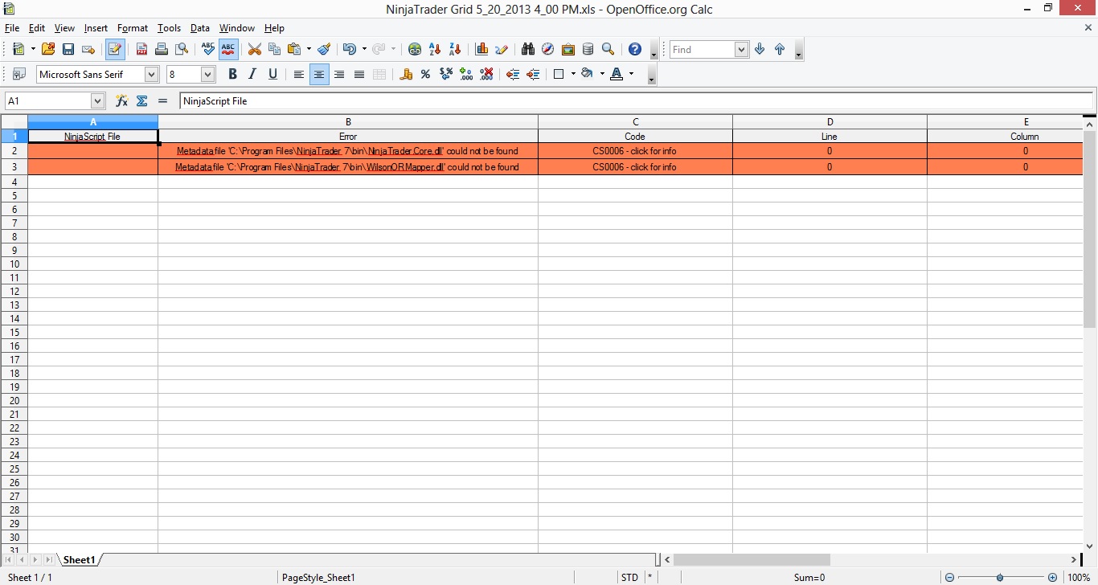Expand the Find search history dropdown
1098x585 pixels.
coord(742,50)
